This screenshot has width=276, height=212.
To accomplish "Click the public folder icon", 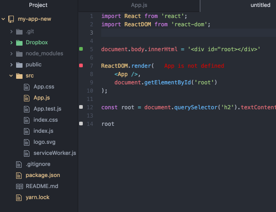I will tap(19, 65).
